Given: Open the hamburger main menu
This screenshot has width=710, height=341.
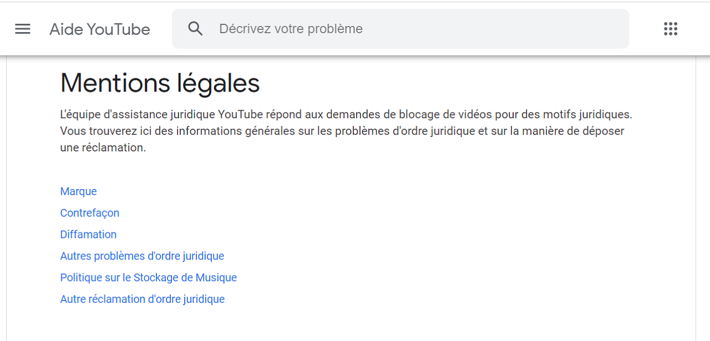Looking at the screenshot, I should coord(23,29).
